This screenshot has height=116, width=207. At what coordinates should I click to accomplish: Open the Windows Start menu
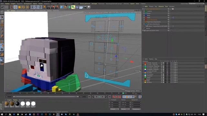click(x=2, y=114)
